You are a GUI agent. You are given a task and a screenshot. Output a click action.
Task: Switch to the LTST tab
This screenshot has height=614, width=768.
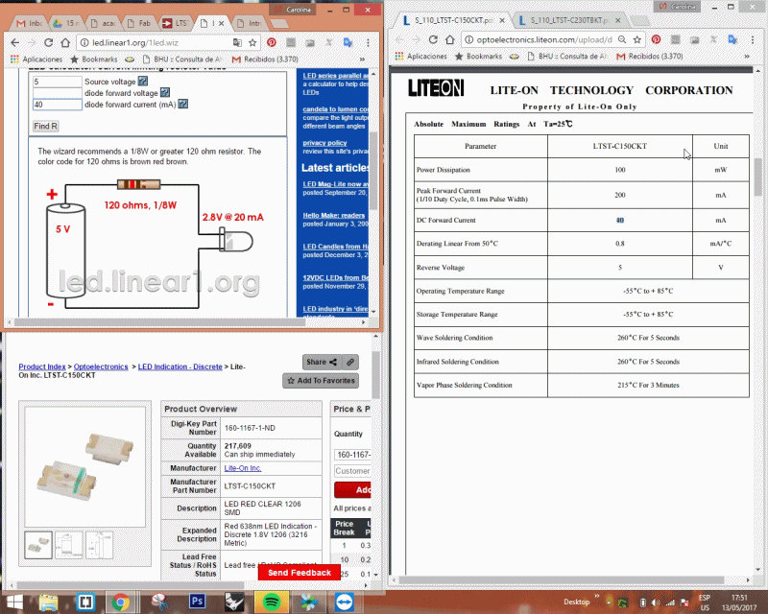(176, 23)
